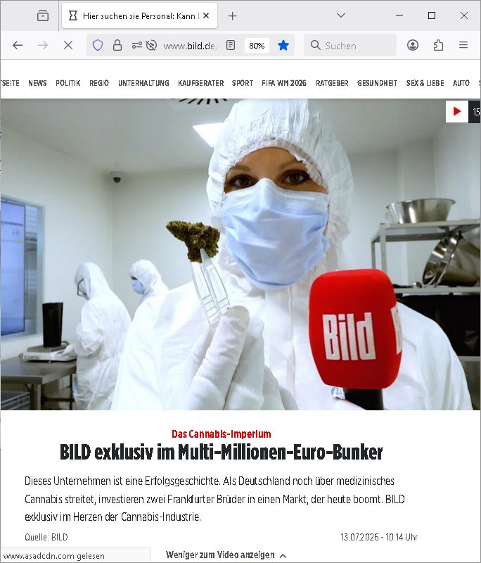Expand the list all tabs chevron
Screen dimensions: 481x563
pos(341,15)
